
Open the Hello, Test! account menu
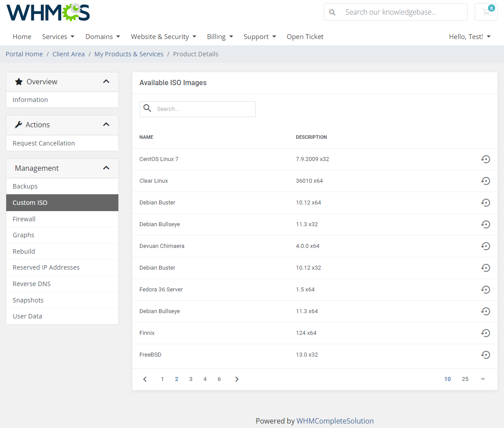point(469,36)
